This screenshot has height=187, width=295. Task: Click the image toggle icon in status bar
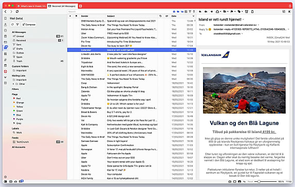coord(239,181)
